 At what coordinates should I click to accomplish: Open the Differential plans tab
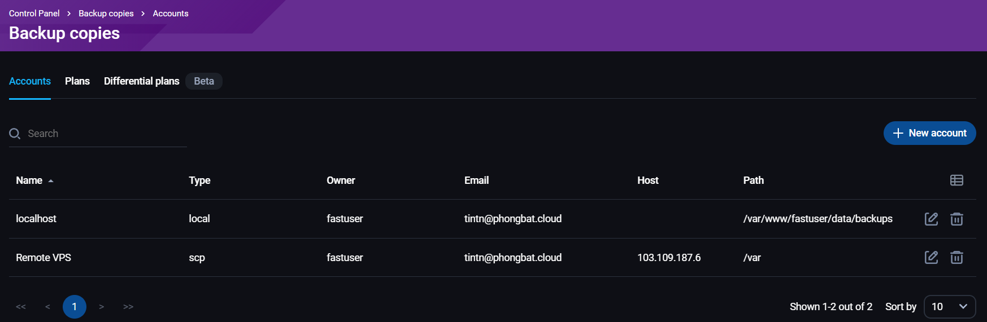coord(141,81)
